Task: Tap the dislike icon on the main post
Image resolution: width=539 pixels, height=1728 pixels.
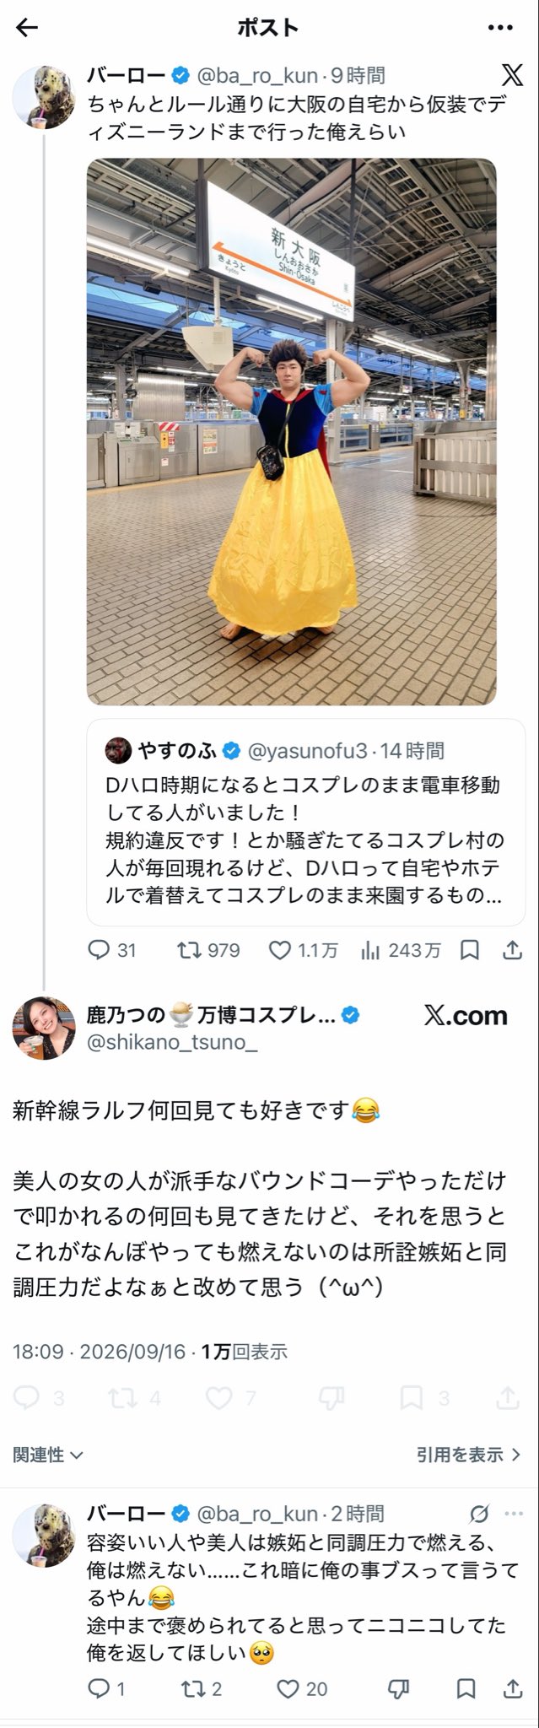Action: (x=331, y=1398)
